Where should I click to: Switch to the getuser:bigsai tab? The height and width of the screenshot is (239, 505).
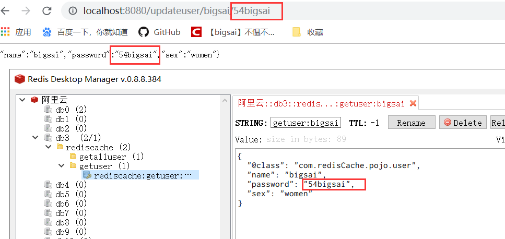pyautogui.click(x=325, y=103)
